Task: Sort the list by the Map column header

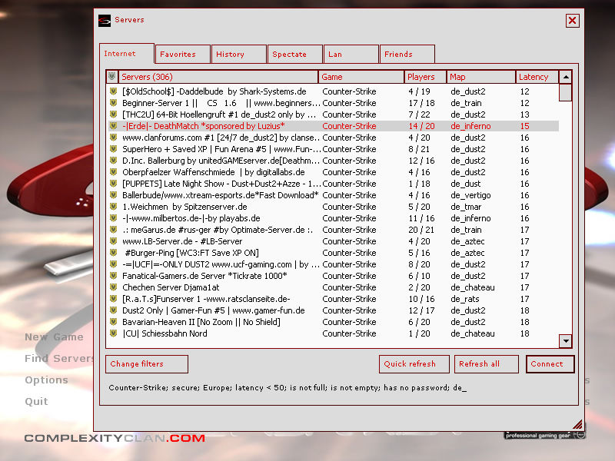Action: pos(480,77)
